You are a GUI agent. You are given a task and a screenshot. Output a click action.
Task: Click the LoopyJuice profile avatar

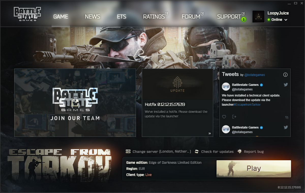pyautogui.click(x=258, y=17)
